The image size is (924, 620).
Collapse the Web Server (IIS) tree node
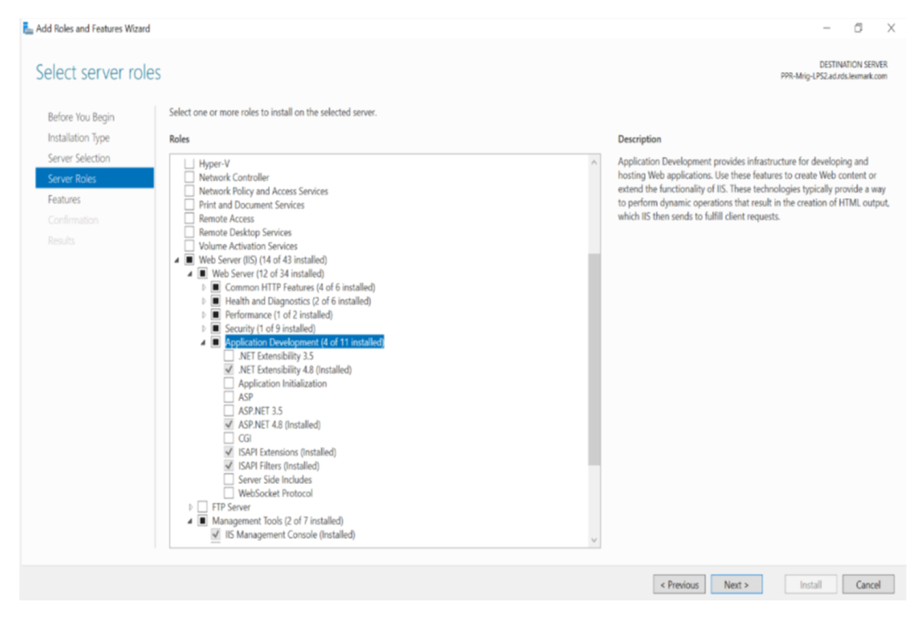point(177,260)
